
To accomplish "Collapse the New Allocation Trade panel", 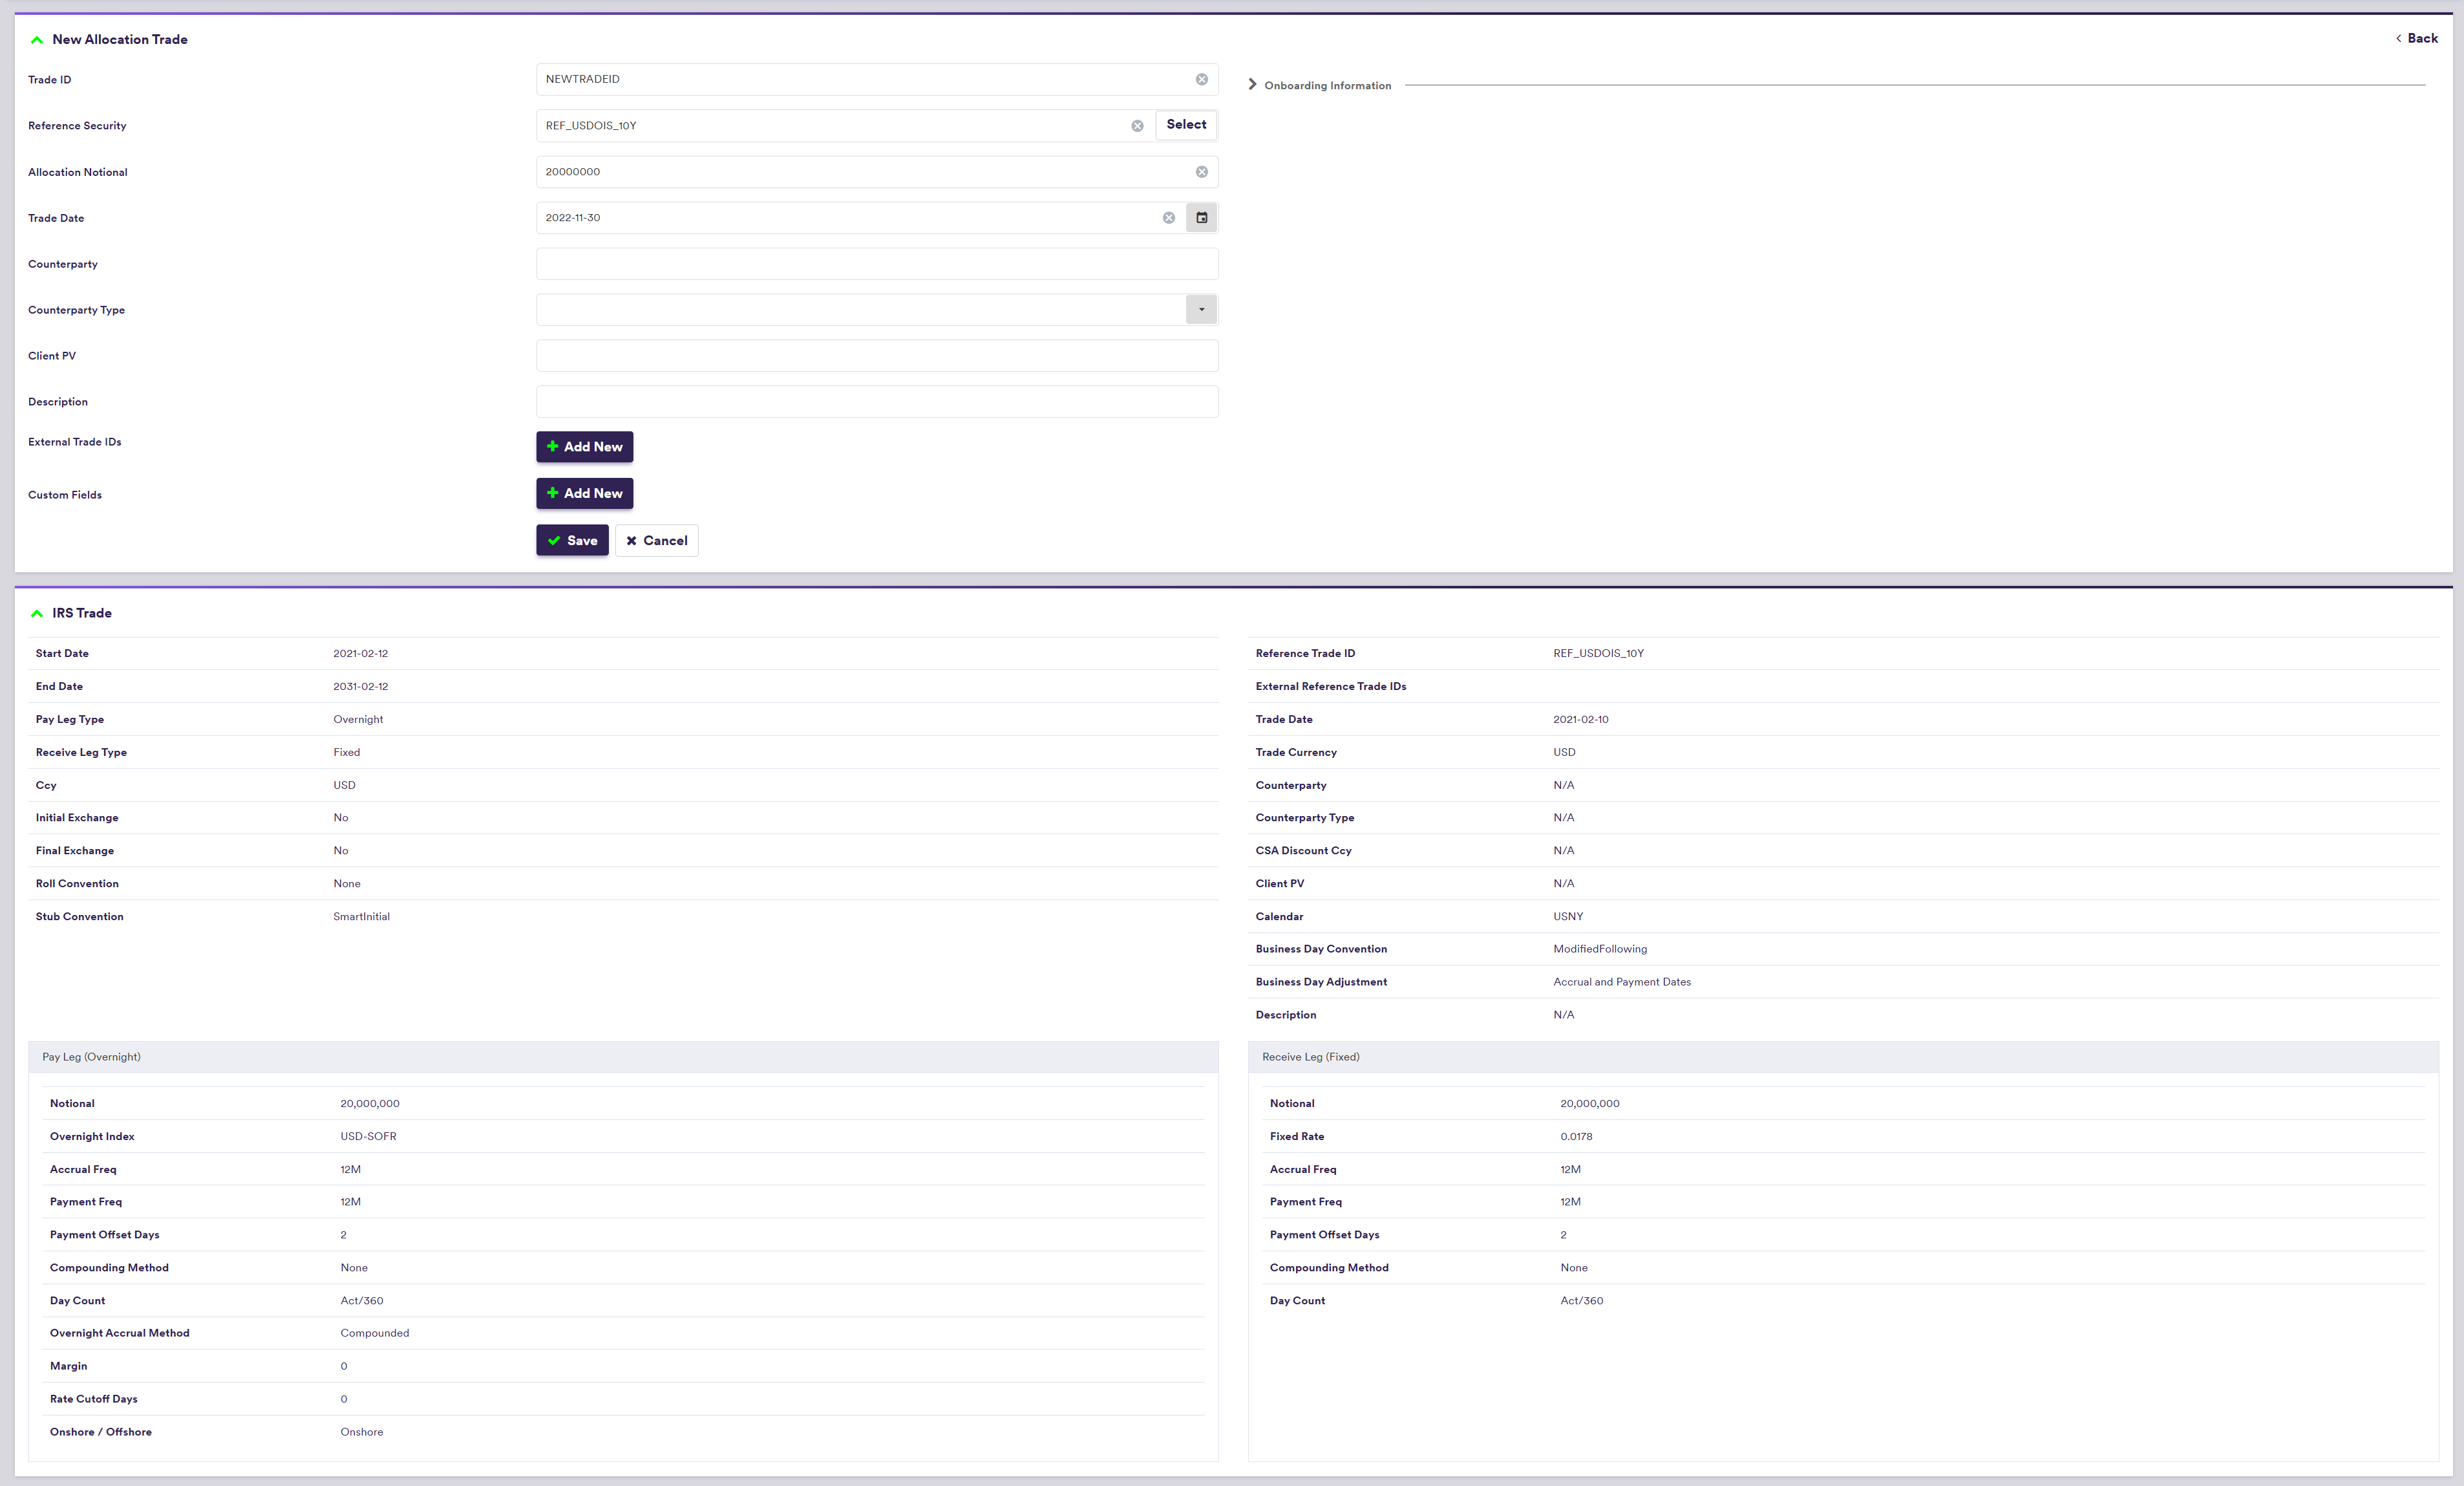I will (37, 40).
